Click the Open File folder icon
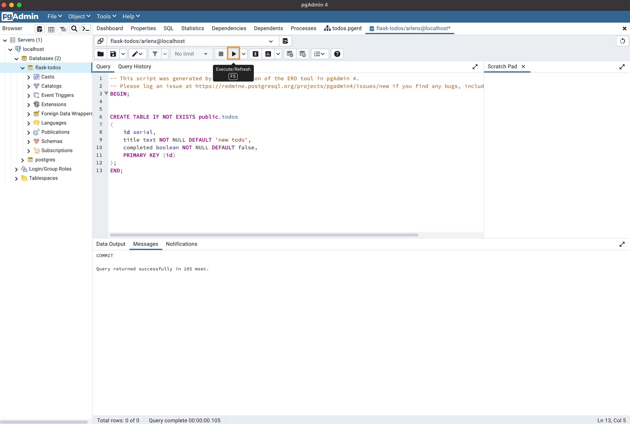 click(101, 54)
